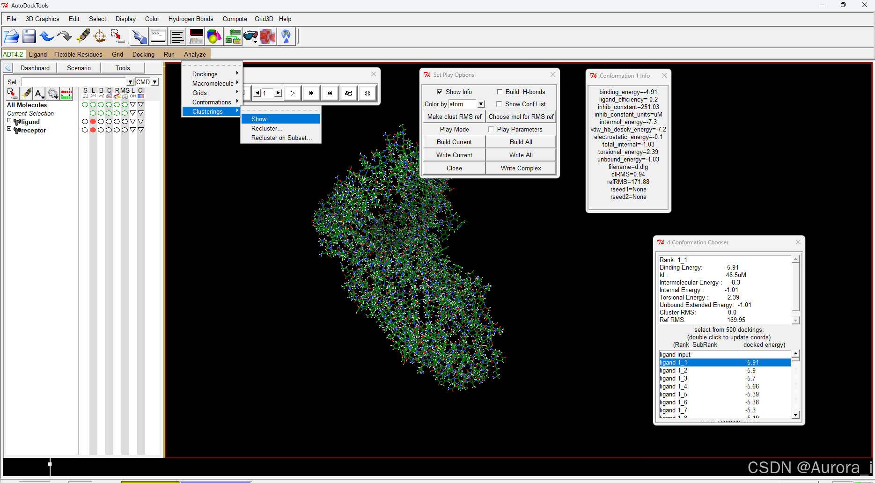Click the play button in the player

[x=293, y=93]
